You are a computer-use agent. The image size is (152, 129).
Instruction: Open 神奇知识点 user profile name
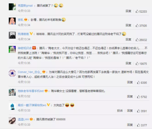(x=25, y=48)
